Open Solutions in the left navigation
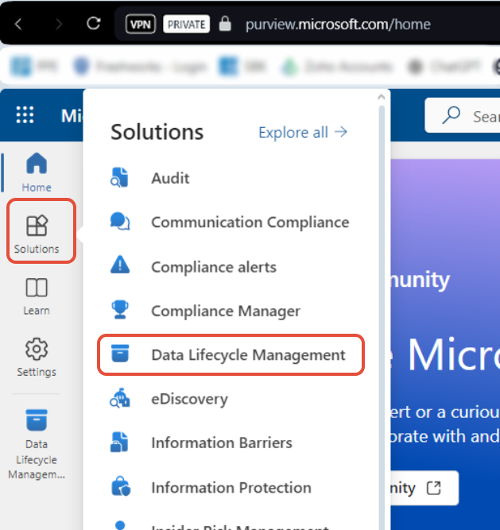This screenshot has width=500, height=530. [x=37, y=234]
